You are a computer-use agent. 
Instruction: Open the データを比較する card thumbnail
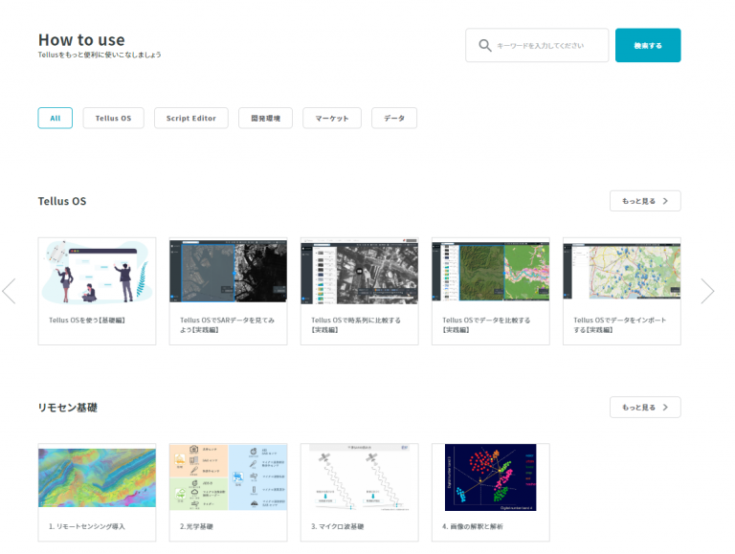(x=491, y=273)
